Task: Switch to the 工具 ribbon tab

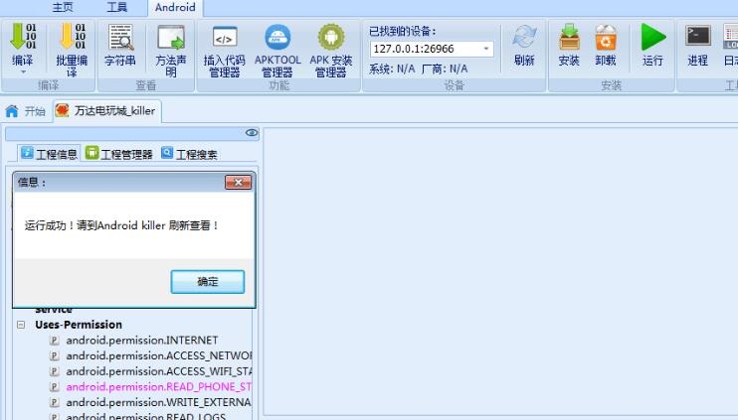Action: pyautogui.click(x=116, y=8)
